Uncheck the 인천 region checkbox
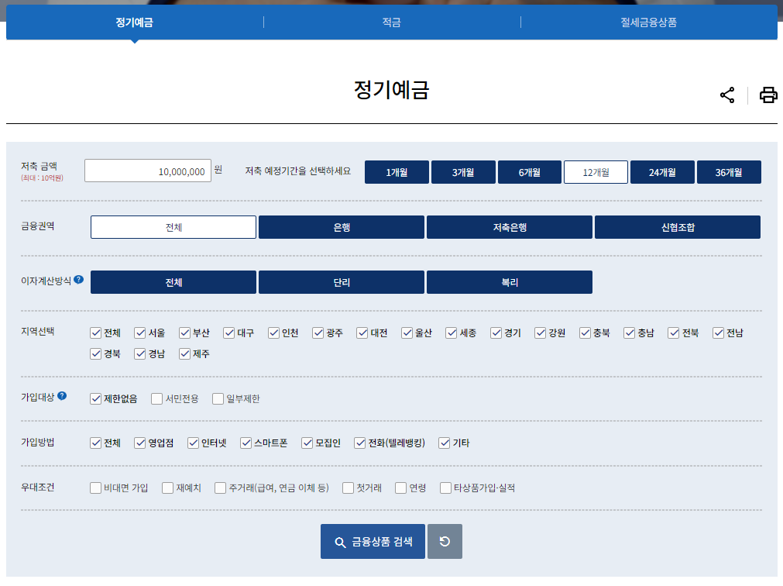 [273, 333]
